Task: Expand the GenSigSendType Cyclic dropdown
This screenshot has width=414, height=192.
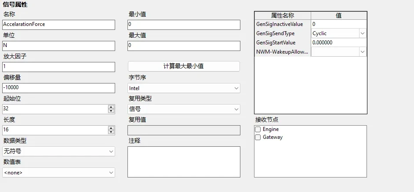Action: click(x=363, y=33)
